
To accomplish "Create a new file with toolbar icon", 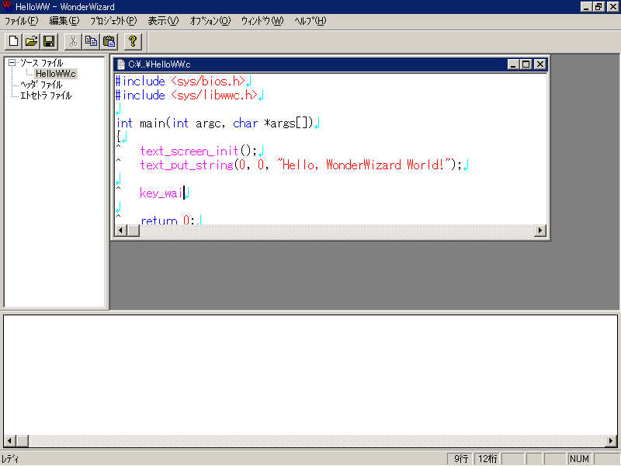I will pos(13,41).
